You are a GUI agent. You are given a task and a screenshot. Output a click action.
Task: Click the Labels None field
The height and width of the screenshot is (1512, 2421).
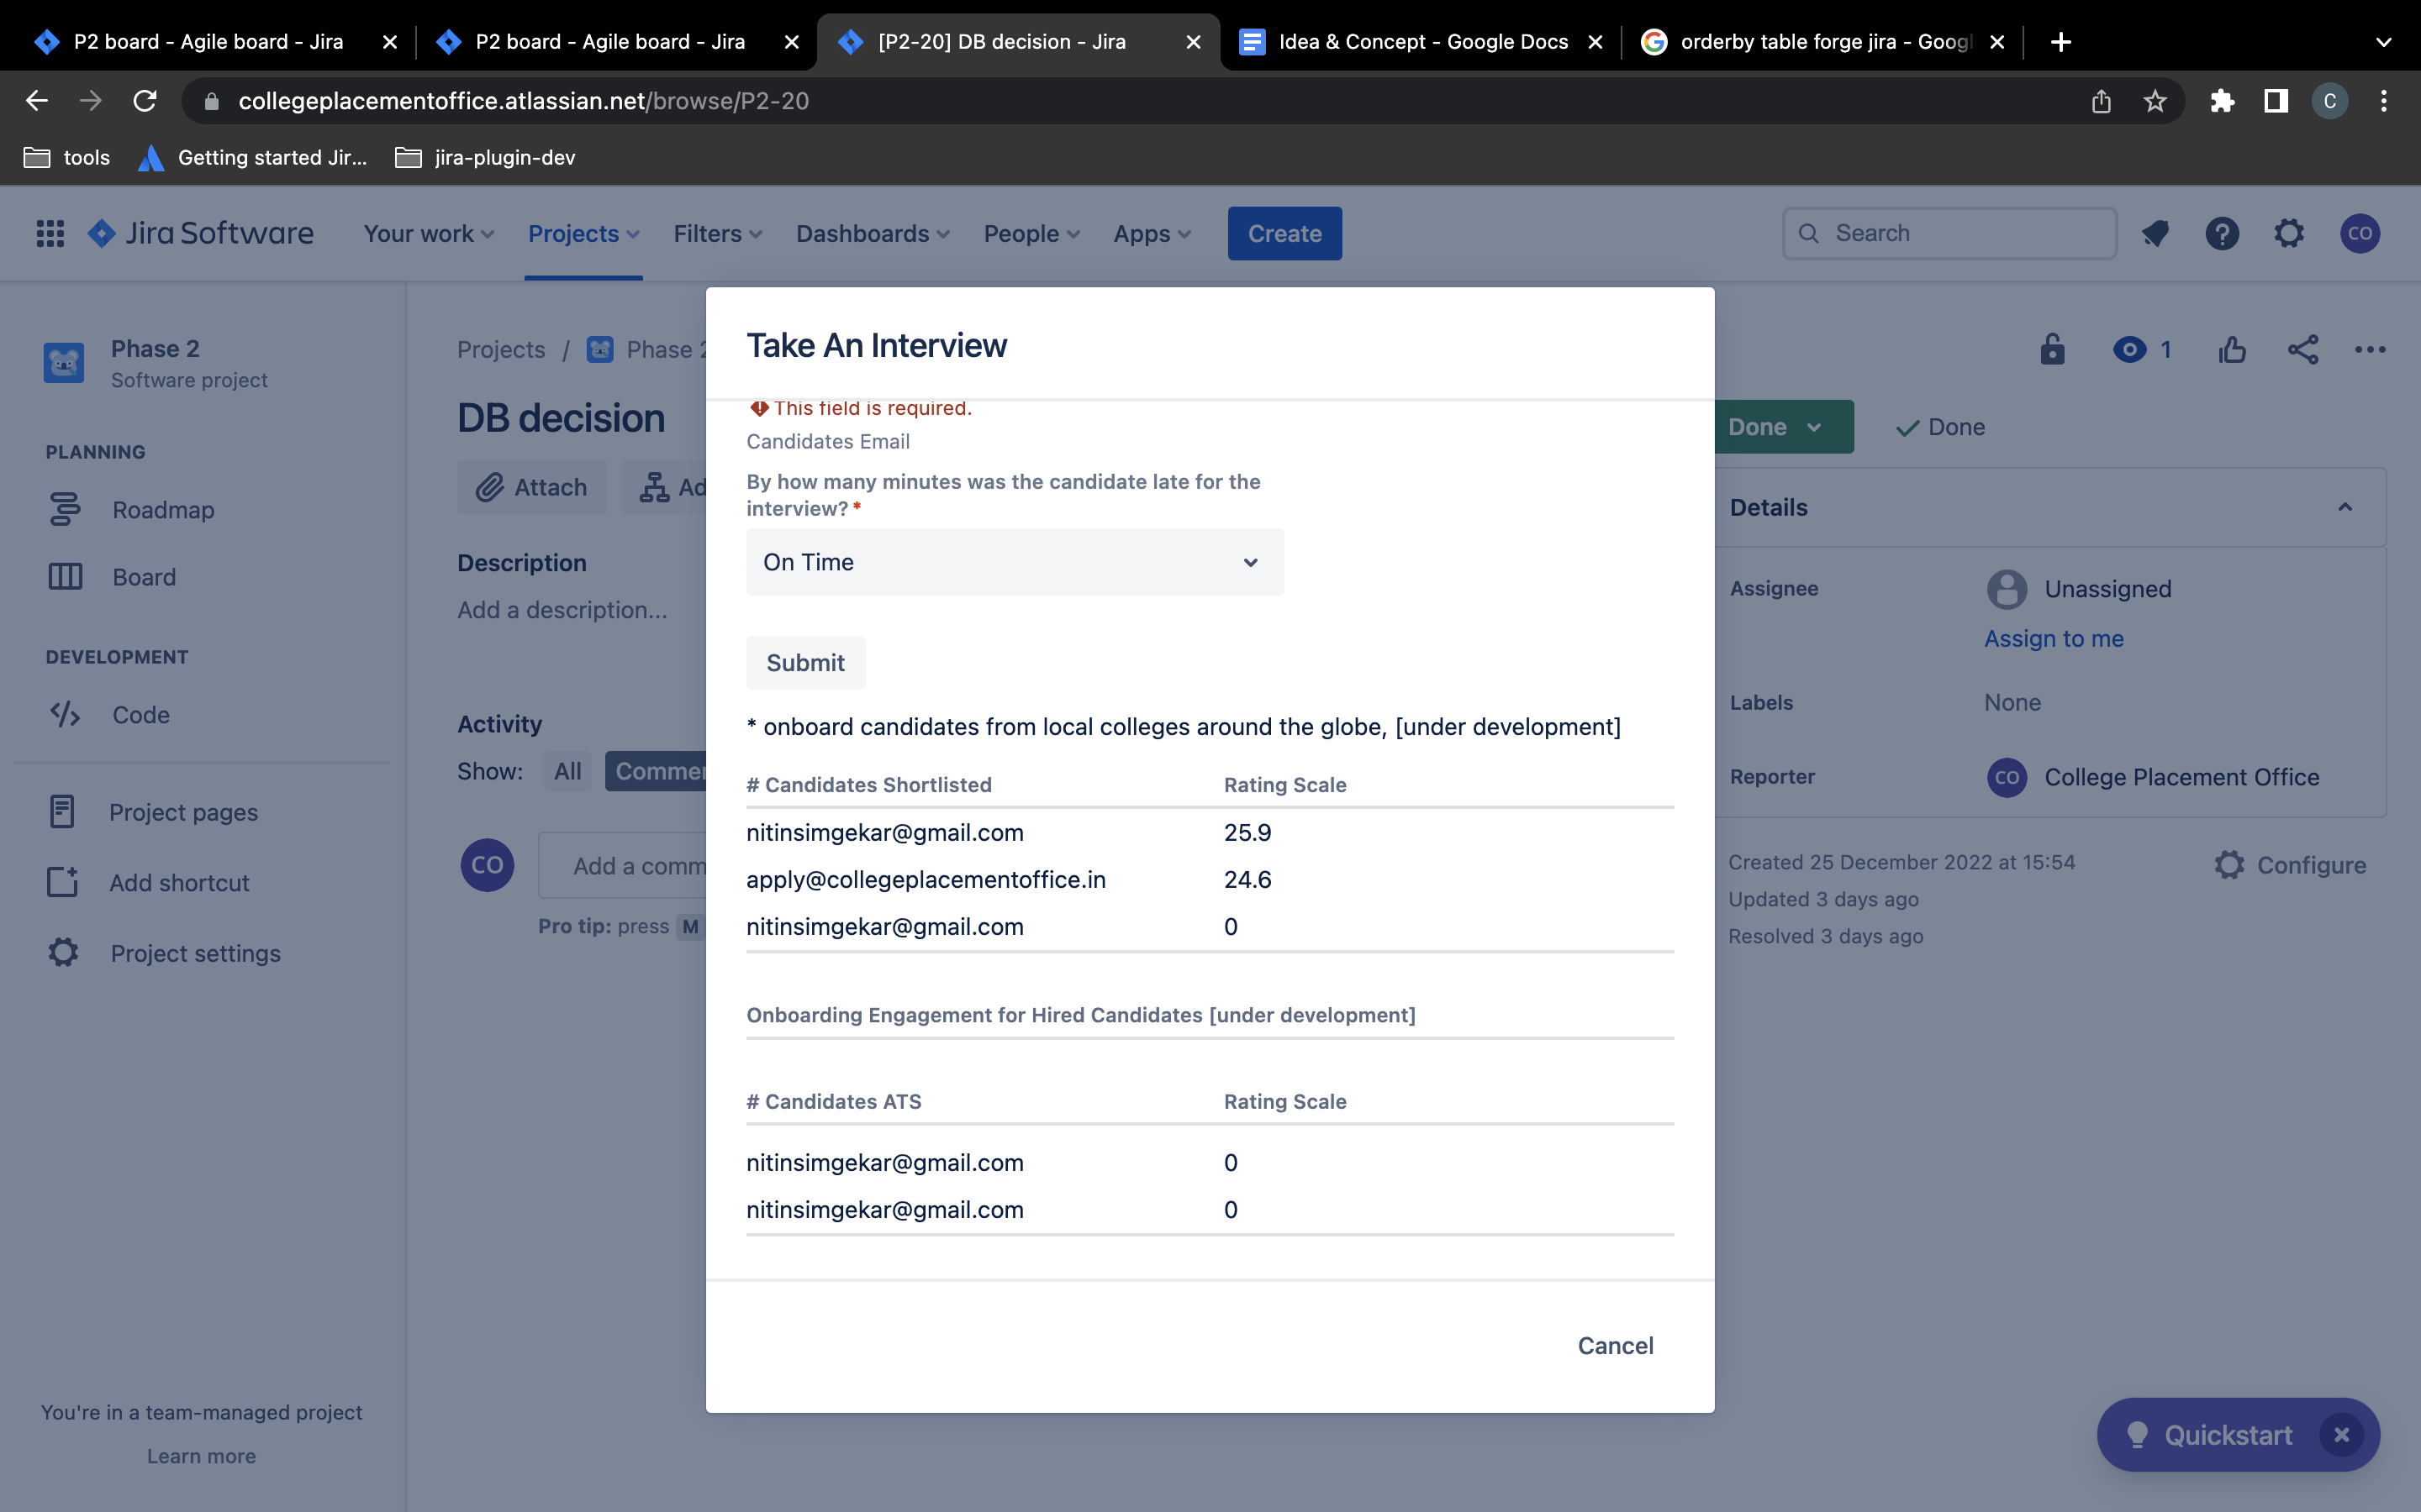2012,702
